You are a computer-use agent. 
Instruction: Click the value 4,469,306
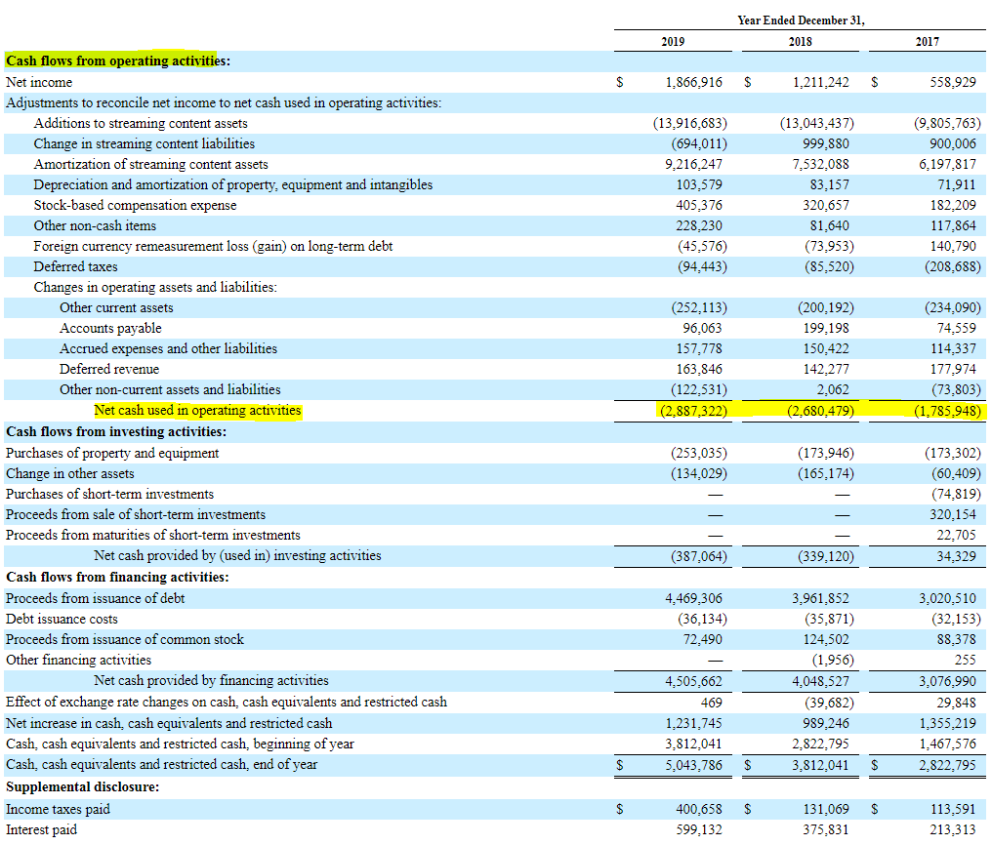[x=693, y=598]
